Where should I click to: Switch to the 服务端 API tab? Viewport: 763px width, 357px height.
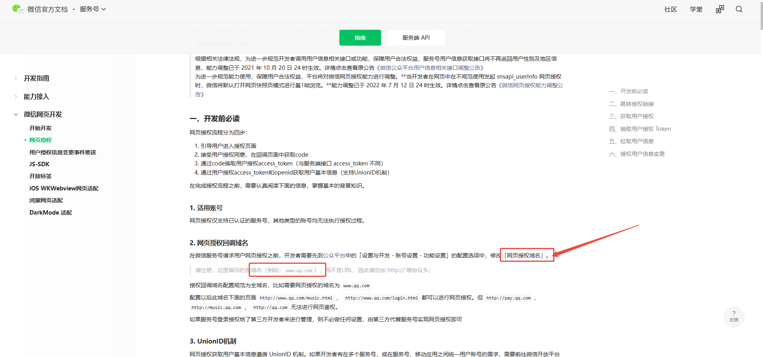tap(416, 38)
